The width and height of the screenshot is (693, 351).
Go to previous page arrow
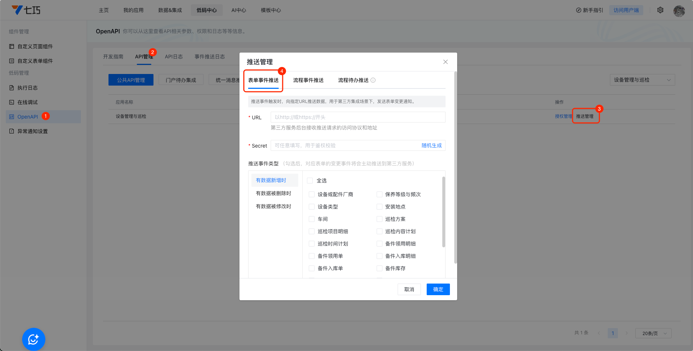click(599, 333)
